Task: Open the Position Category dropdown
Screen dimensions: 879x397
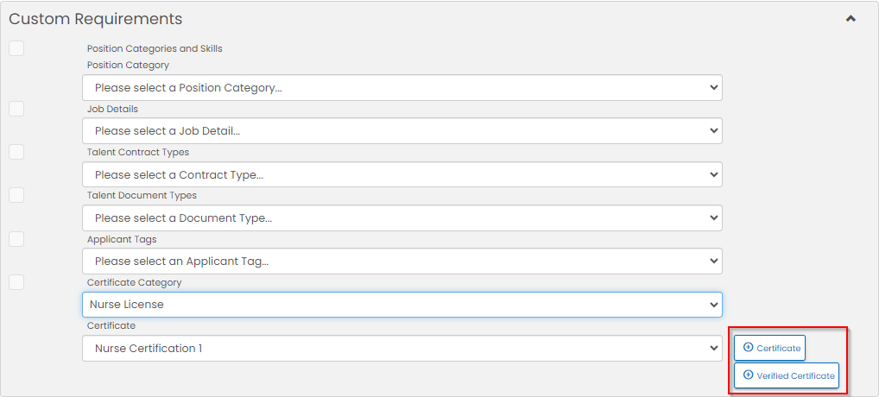Action: pos(402,88)
